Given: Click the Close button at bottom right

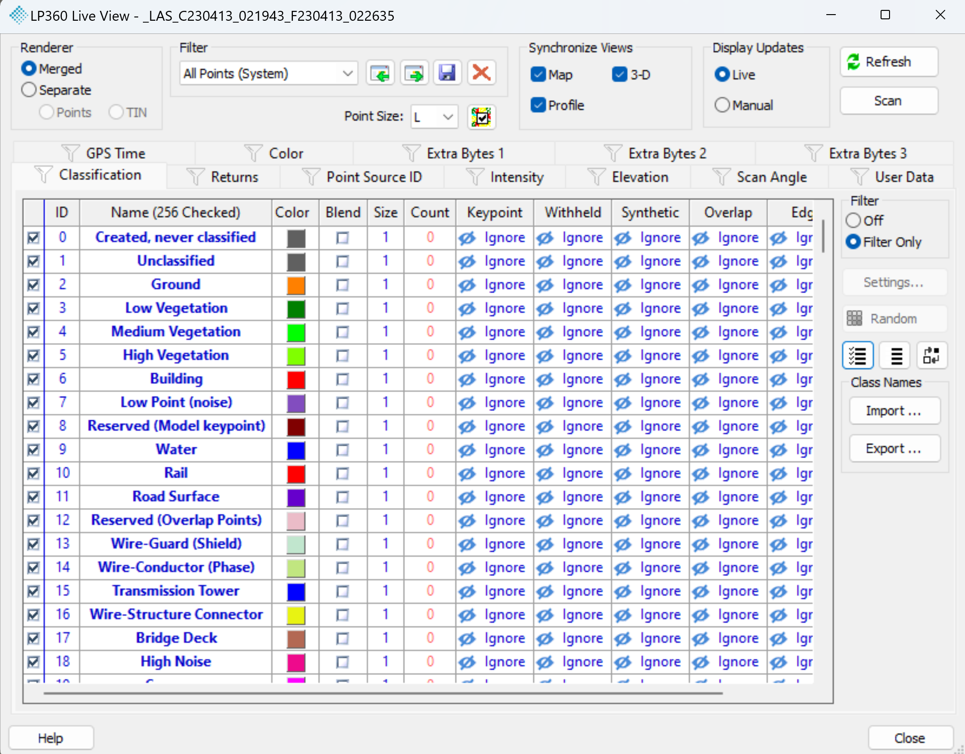Looking at the screenshot, I should tap(910, 738).
